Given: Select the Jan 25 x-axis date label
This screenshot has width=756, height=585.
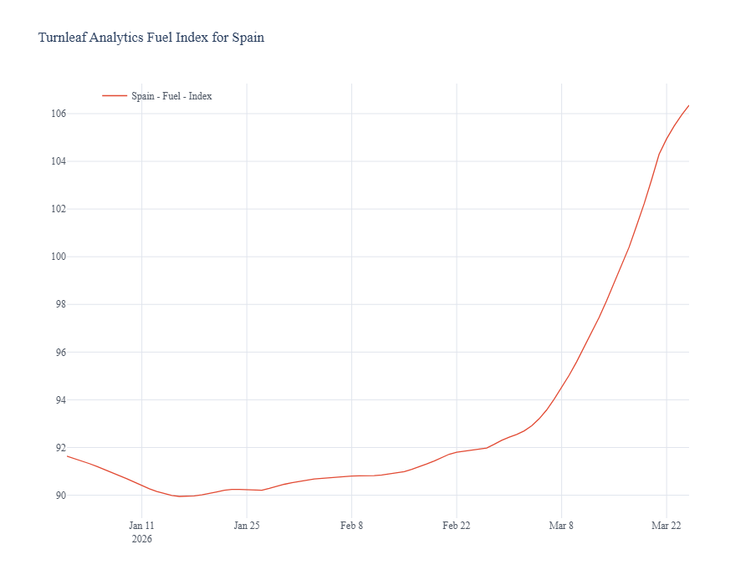Looking at the screenshot, I should pos(247,526).
